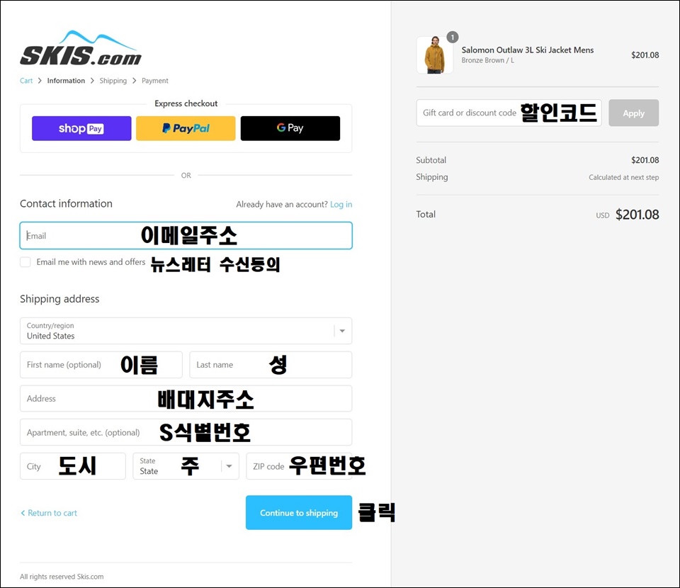The height and width of the screenshot is (588, 680).
Task: Click the Express checkout heading
Action: [x=186, y=103]
